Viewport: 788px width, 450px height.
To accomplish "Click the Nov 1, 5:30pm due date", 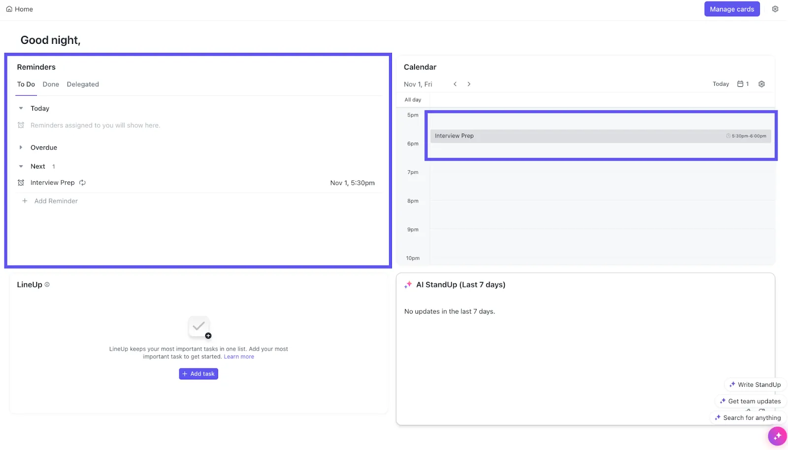I will 352,183.
